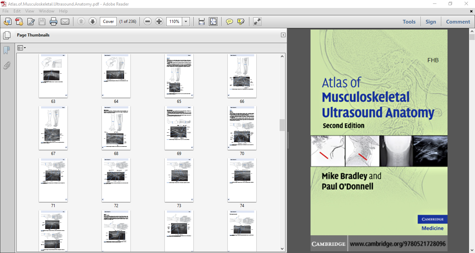Viewport: 475px width, 253px height.
Task: Collapse the Page Thumbnails pane
Action: point(283,35)
